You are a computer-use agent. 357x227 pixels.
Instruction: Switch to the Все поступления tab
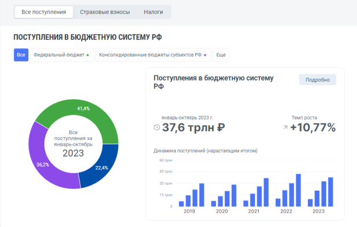point(44,12)
